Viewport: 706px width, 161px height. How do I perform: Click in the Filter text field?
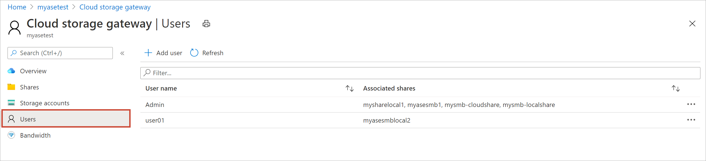tap(418, 73)
